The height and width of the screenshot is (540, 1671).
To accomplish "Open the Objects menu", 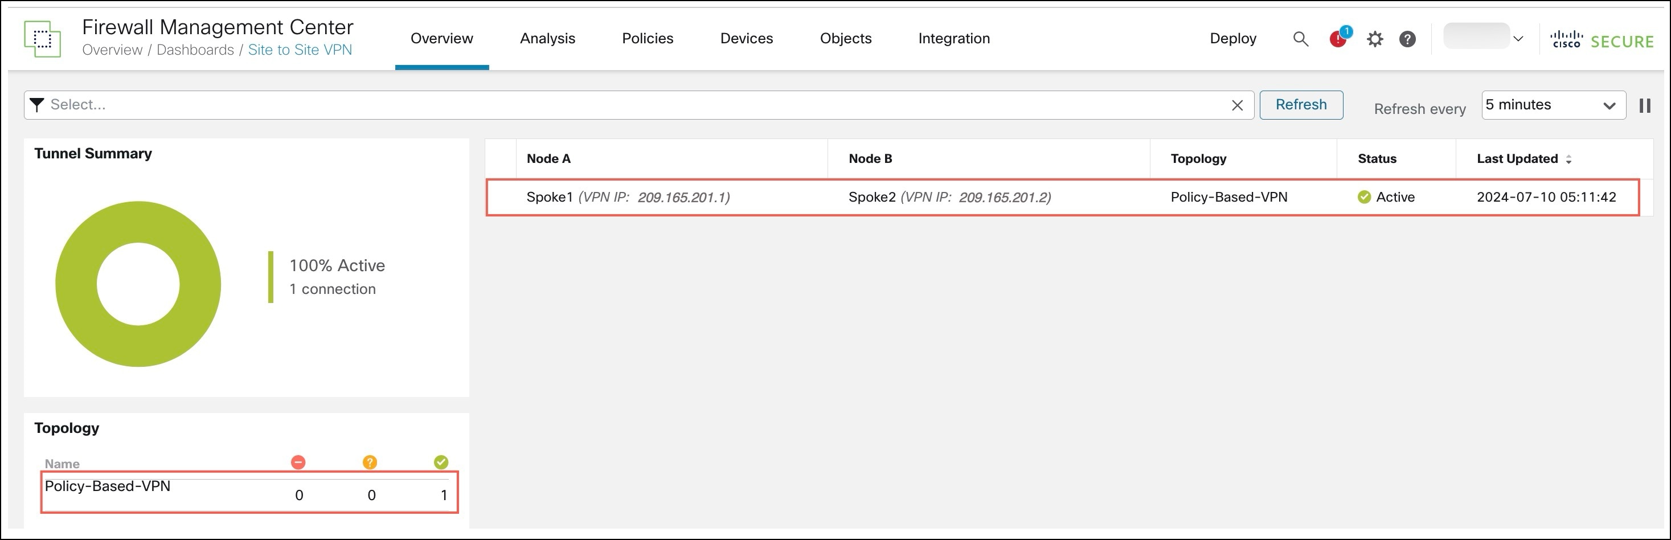I will 845,38.
